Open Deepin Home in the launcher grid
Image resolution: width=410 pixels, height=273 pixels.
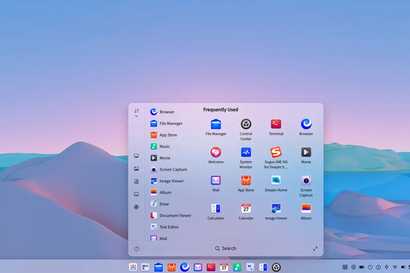pyautogui.click(x=276, y=184)
